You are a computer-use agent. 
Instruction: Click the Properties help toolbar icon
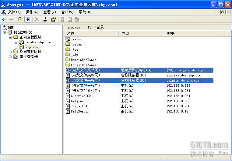[53, 19]
